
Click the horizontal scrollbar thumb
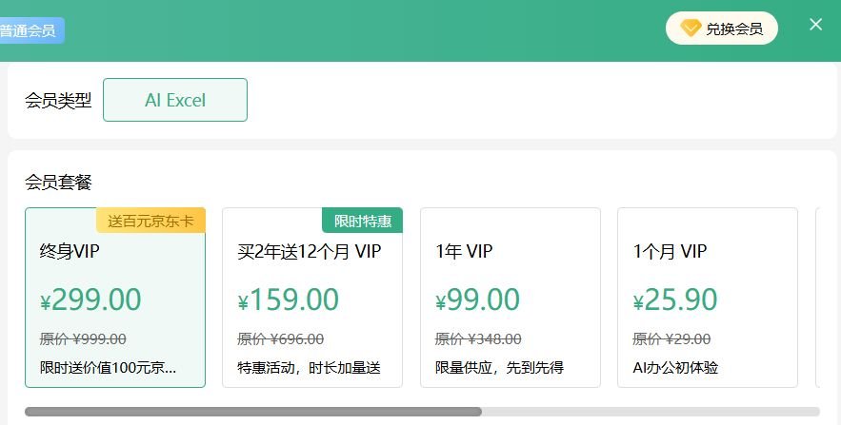tap(252, 412)
